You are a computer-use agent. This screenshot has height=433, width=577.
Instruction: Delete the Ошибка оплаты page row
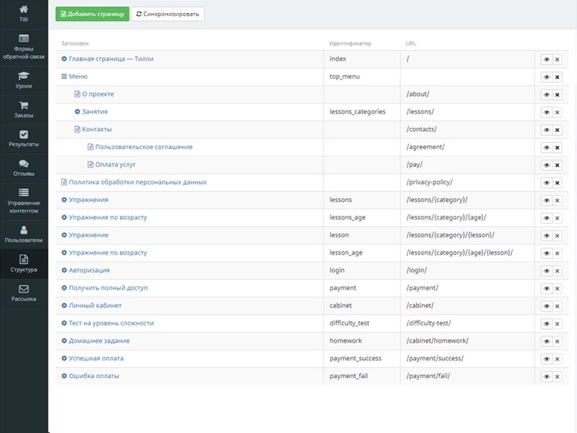tap(557, 377)
